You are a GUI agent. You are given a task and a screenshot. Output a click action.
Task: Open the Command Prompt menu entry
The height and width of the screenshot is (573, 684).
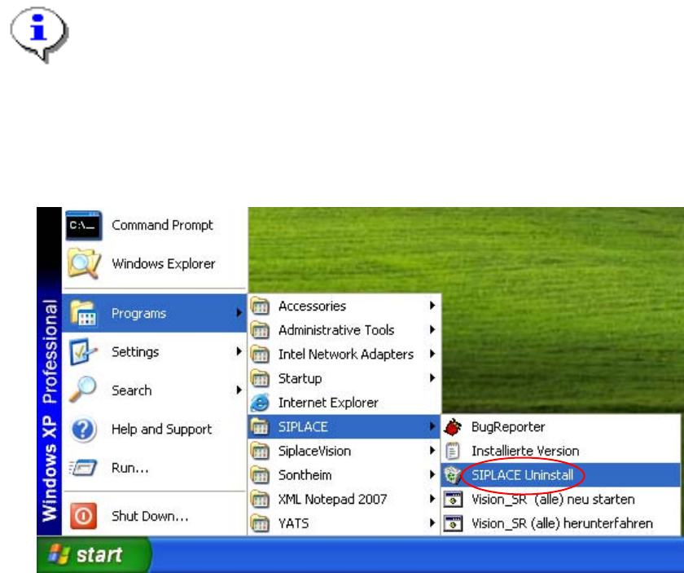[x=155, y=225]
